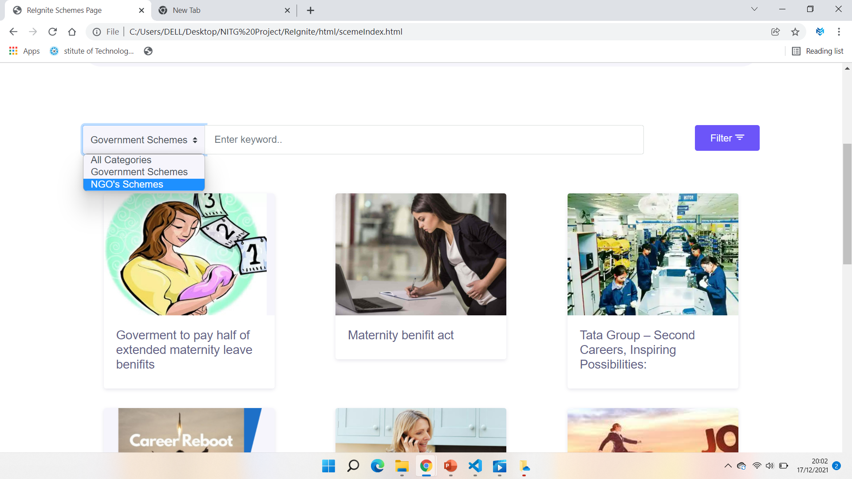Go back to previous page
Image resolution: width=852 pixels, height=479 pixels.
click(13, 31)
